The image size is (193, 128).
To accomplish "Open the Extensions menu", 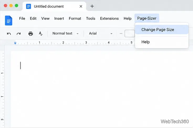I will pyautogui.click(x=109, y=18).
